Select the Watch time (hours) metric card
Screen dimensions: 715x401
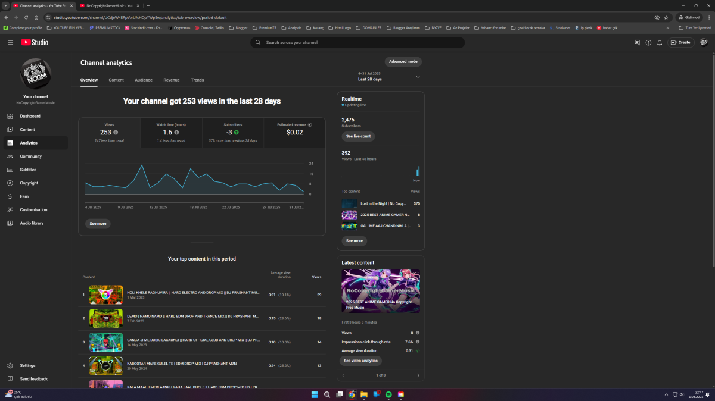pos(171,133)
